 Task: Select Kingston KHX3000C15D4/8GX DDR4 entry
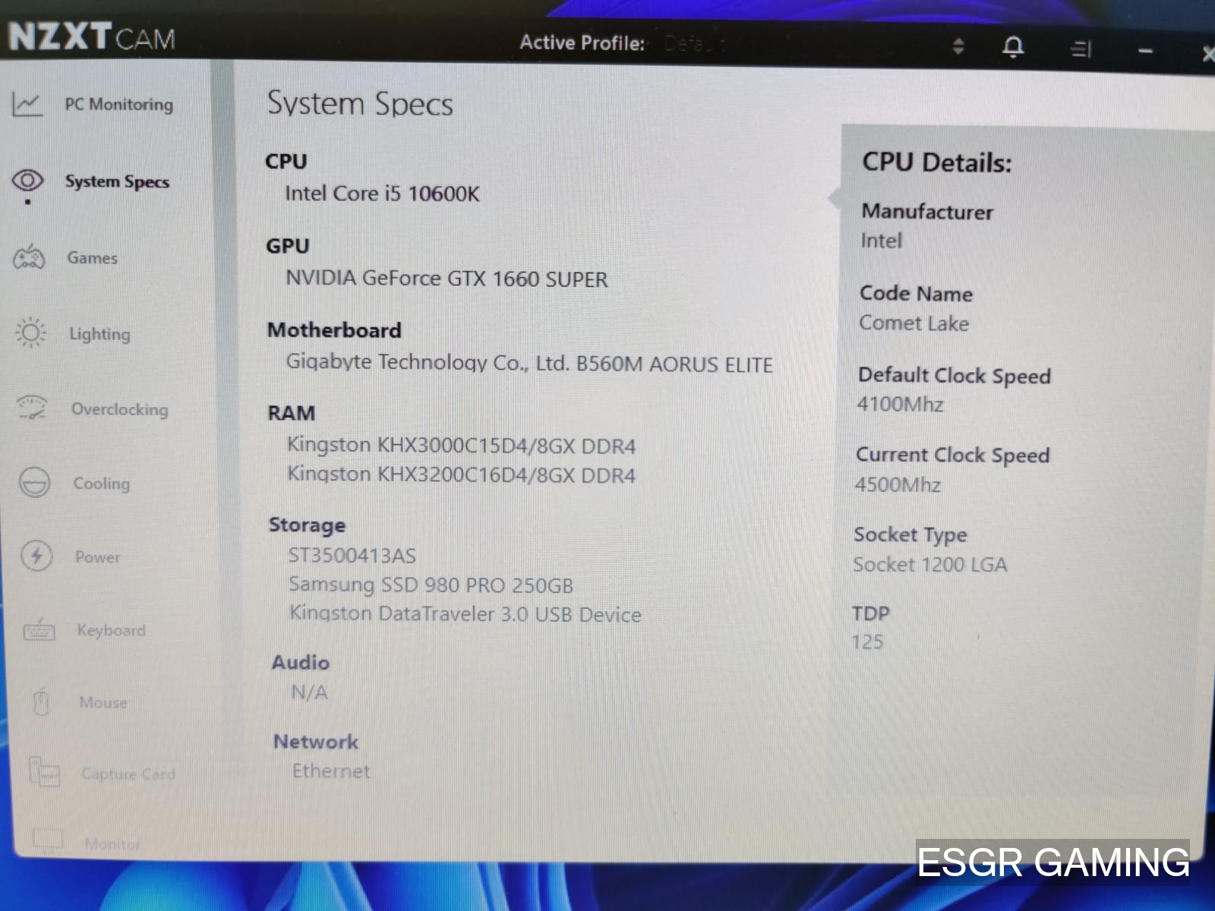coord(461,445)
